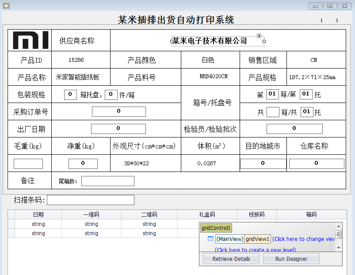Click the Retrieve Details button
This screenshot has width=355, height=275.
(x=231, y=259)
